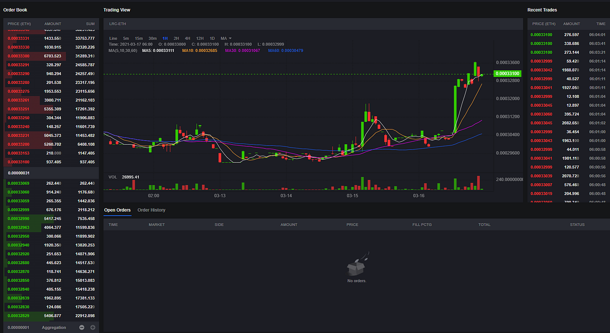Select sell order at price 0.00033300

pos(51,56)
